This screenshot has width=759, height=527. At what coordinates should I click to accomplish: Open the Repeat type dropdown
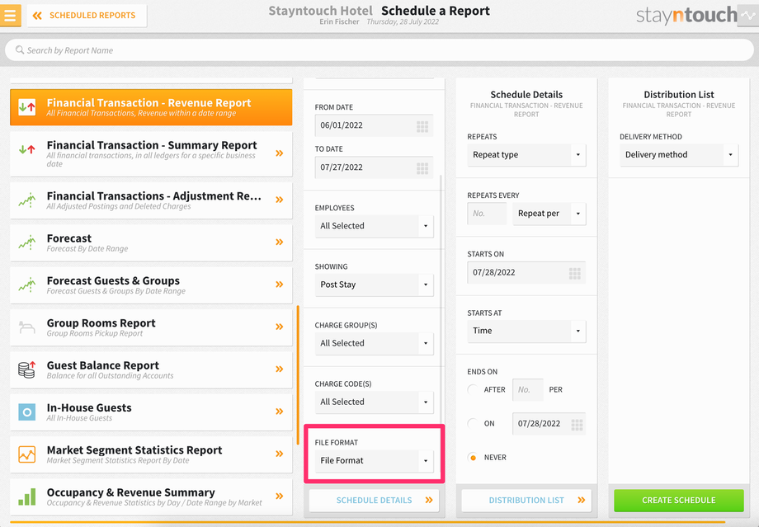(526, 155)
